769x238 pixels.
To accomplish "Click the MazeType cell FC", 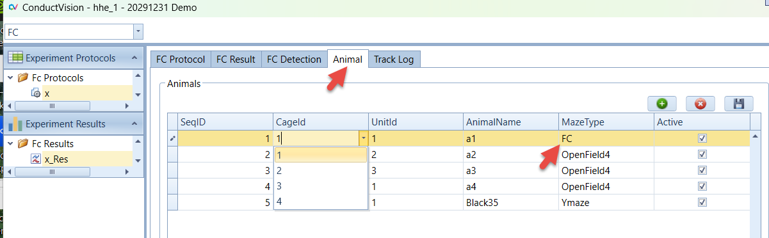I will point(606,138).
